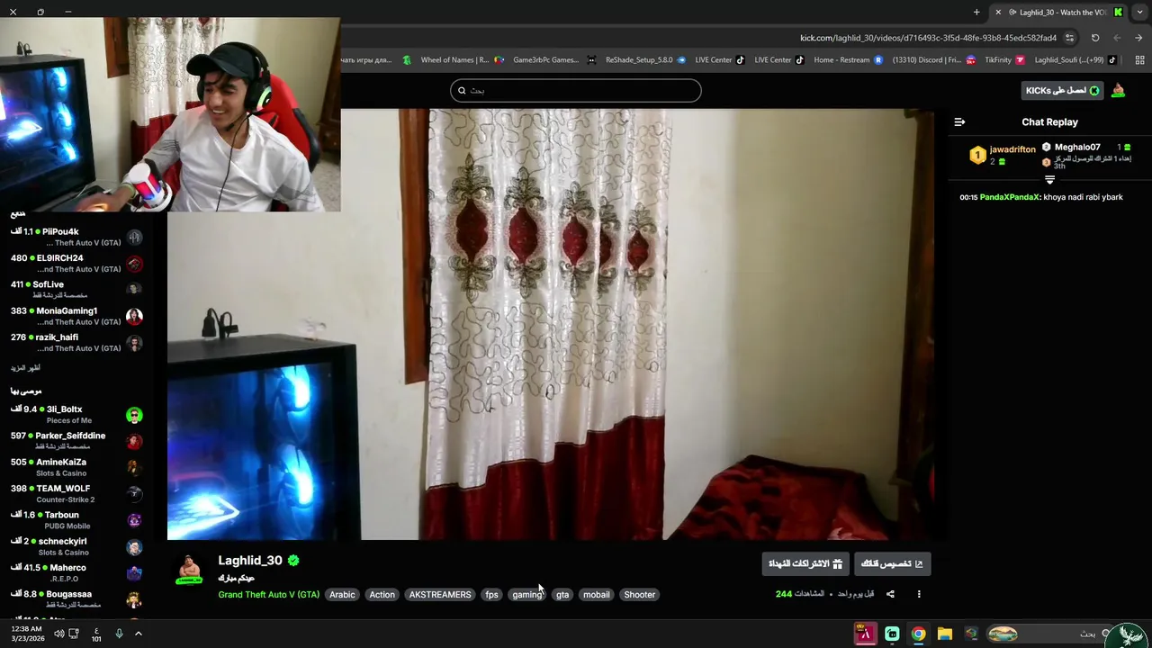Focus the Kick search field
Viewport: 1152px width, 648px height.
576,90
